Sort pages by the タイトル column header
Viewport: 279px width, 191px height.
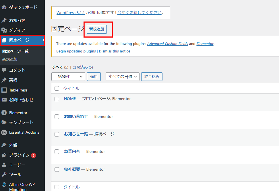(x=71, y=88)
